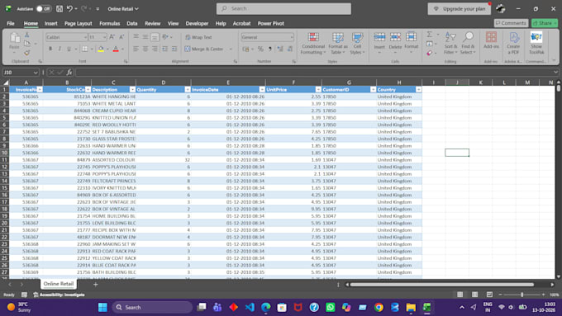
Task: Expand the Name Box dropdown arrow
Action: (x=36, y=73)
